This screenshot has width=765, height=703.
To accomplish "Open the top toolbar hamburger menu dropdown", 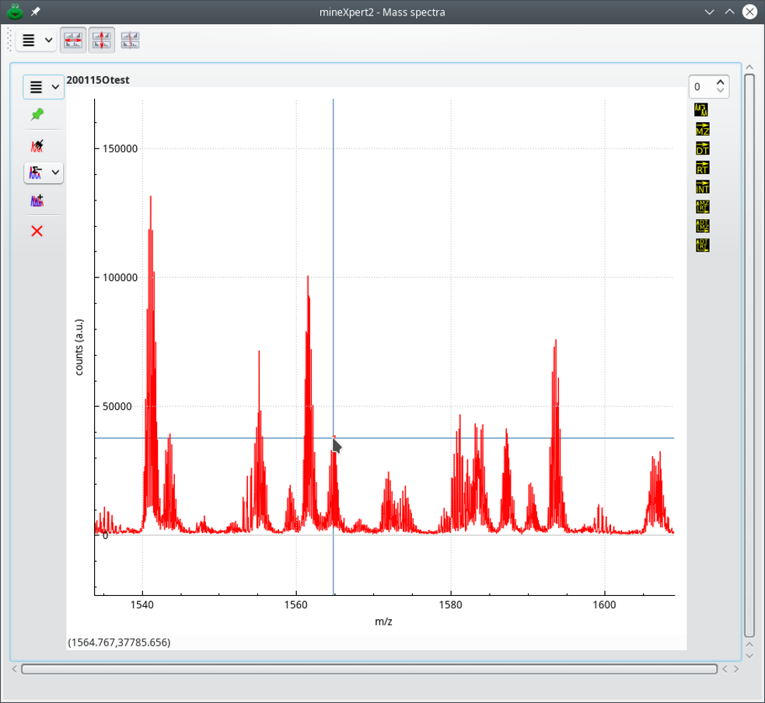I will [x=36, y=40].
